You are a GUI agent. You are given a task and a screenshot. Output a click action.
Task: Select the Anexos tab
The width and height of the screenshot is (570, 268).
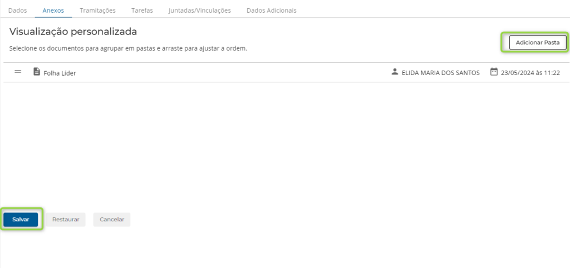[53, 11]
